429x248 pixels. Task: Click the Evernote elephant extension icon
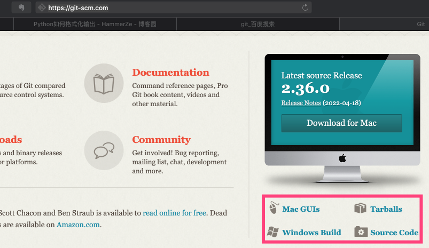[21, 7]
